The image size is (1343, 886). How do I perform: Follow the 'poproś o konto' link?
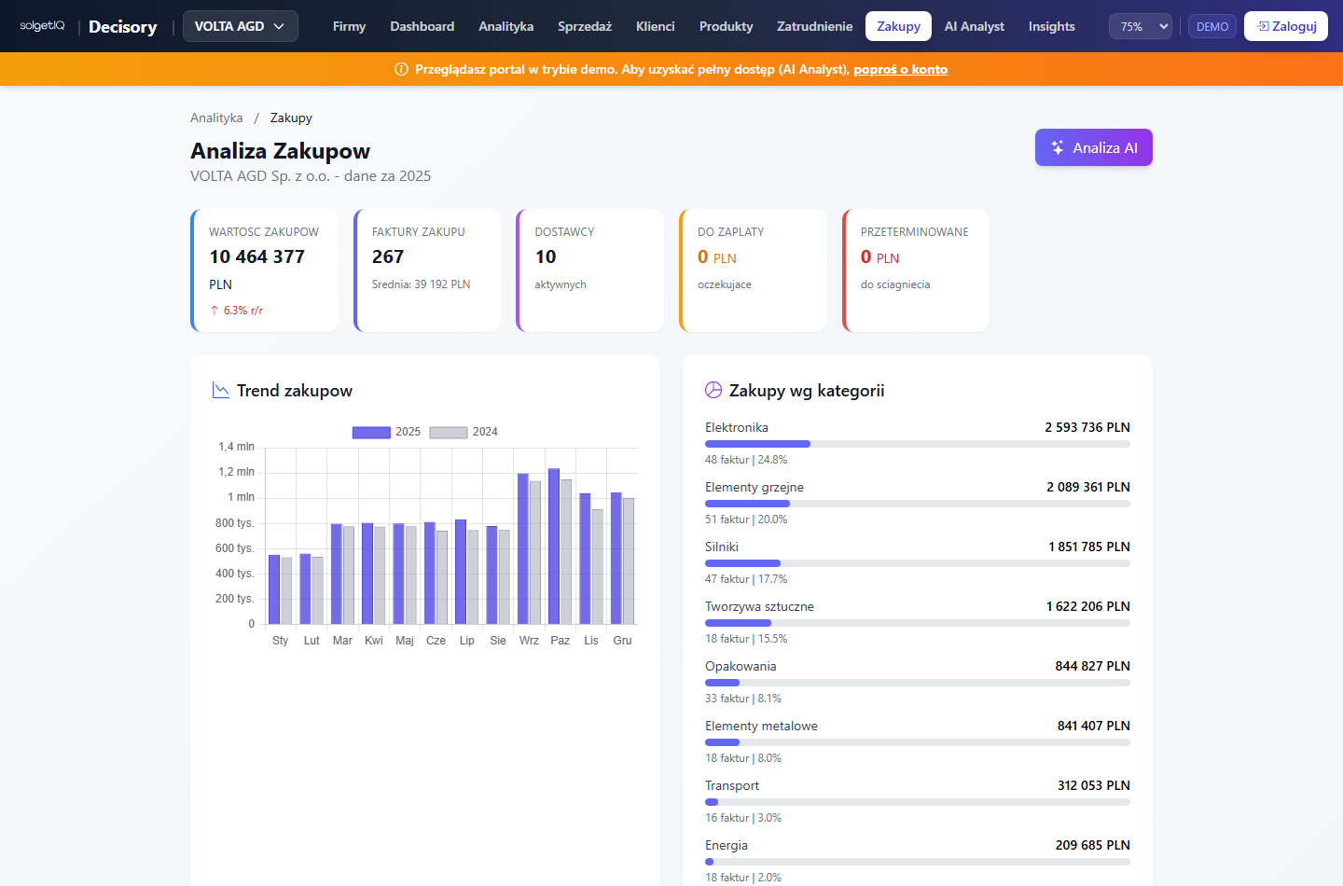tap(900, 69)
